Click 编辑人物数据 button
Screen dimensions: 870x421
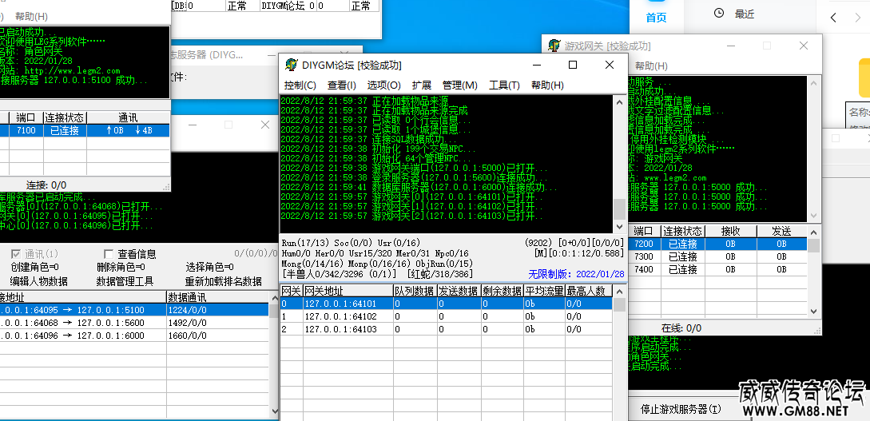pos(39,281)
